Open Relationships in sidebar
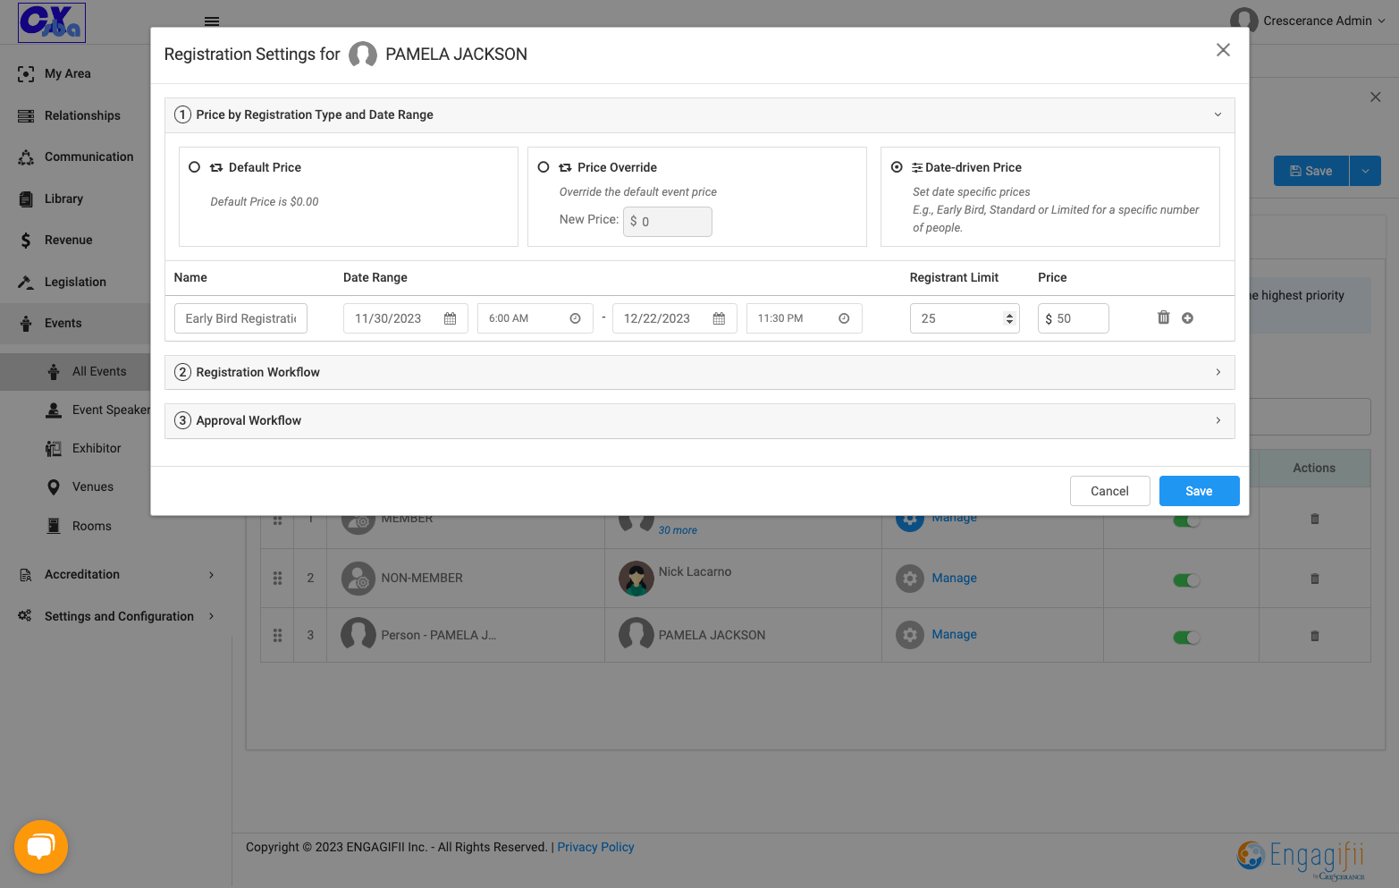 tap(82, 115)
